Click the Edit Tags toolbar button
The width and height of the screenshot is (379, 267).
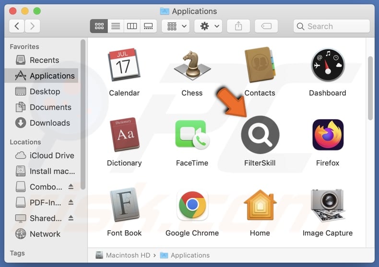266,26
